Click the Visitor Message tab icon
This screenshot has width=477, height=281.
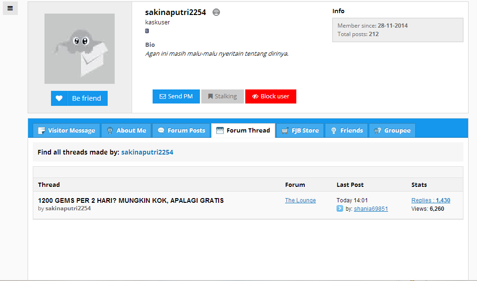(41, 131)
